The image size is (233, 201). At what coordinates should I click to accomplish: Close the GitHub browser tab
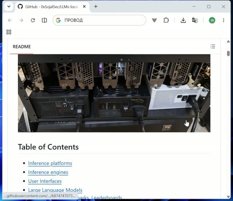tap(84, 7)
